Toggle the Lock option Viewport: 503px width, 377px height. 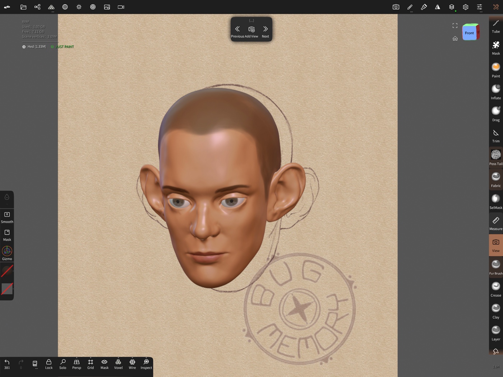pos(49,364)
